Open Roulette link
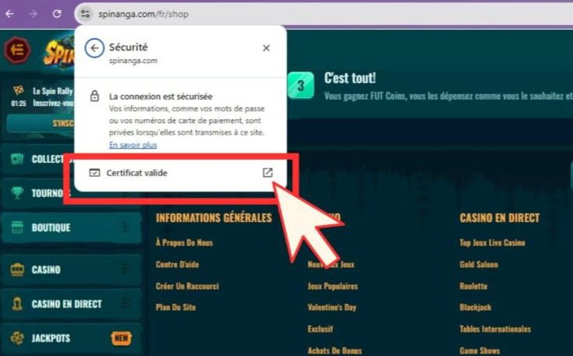 pos(473,286)
